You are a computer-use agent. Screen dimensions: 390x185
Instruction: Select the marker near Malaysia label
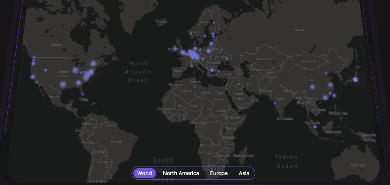coord(315,127)
